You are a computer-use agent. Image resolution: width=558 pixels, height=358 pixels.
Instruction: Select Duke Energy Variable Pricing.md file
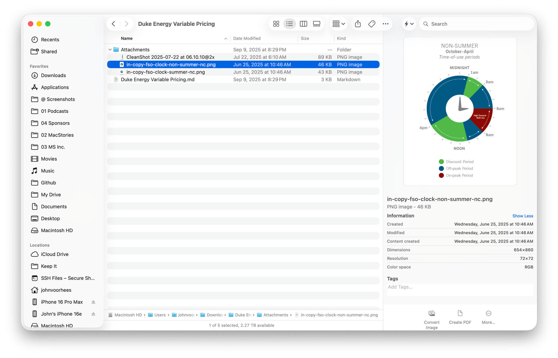[243, 79]
